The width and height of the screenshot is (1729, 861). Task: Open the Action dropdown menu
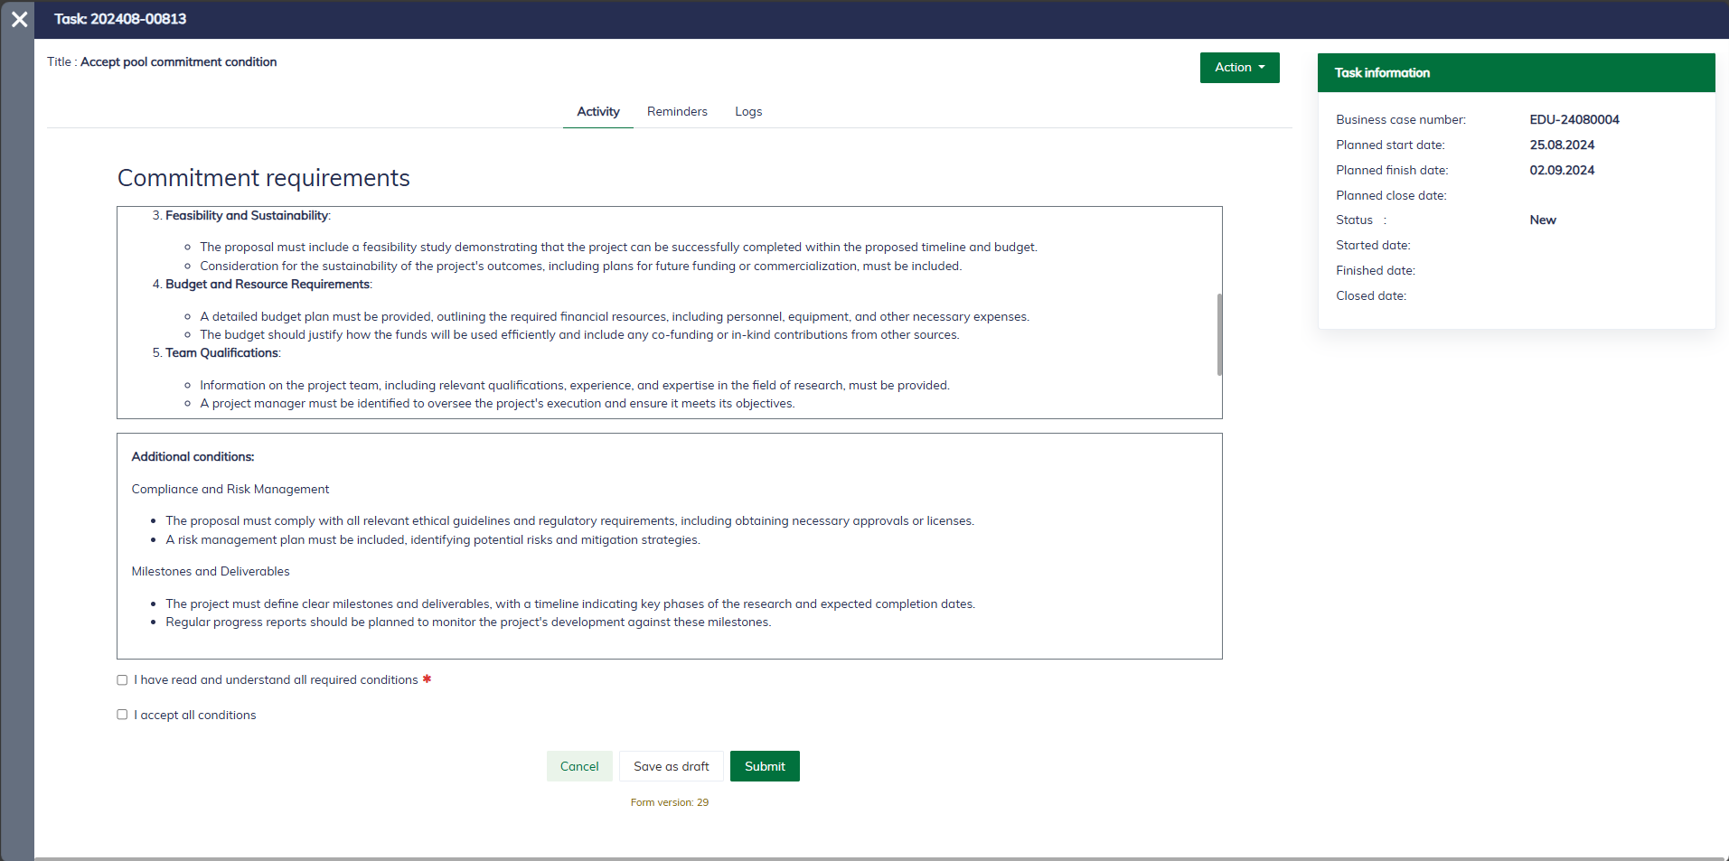click(1239, 68)
